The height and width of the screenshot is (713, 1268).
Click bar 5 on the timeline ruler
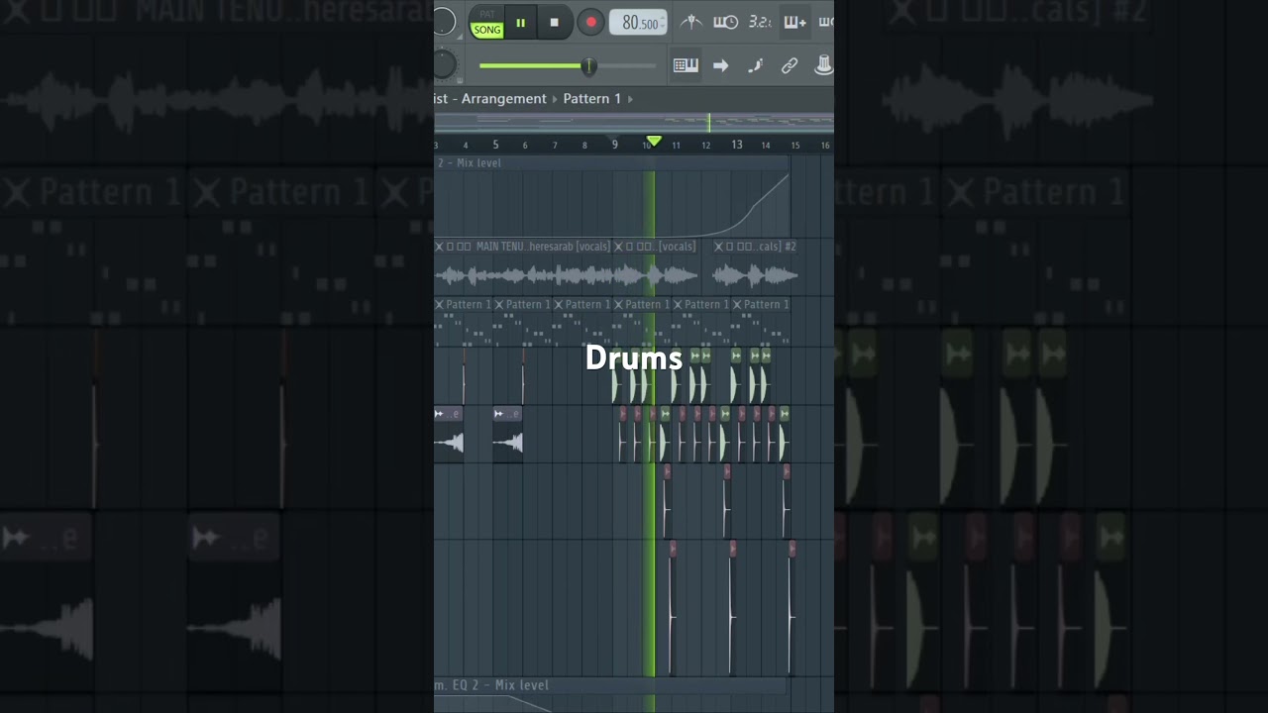tap(495, 145)
